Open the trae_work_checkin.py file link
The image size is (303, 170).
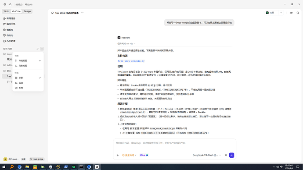(131, 61)
